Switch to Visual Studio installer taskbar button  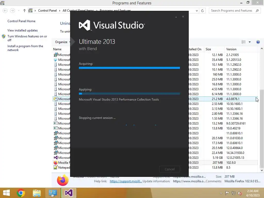[x=69, y=193]
